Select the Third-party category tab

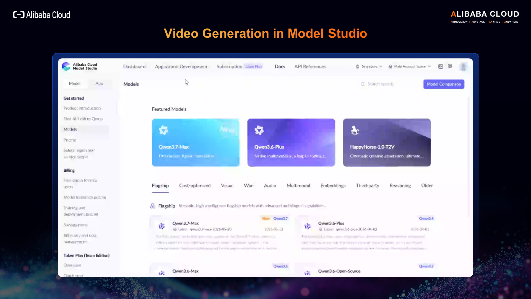[368, 186]
